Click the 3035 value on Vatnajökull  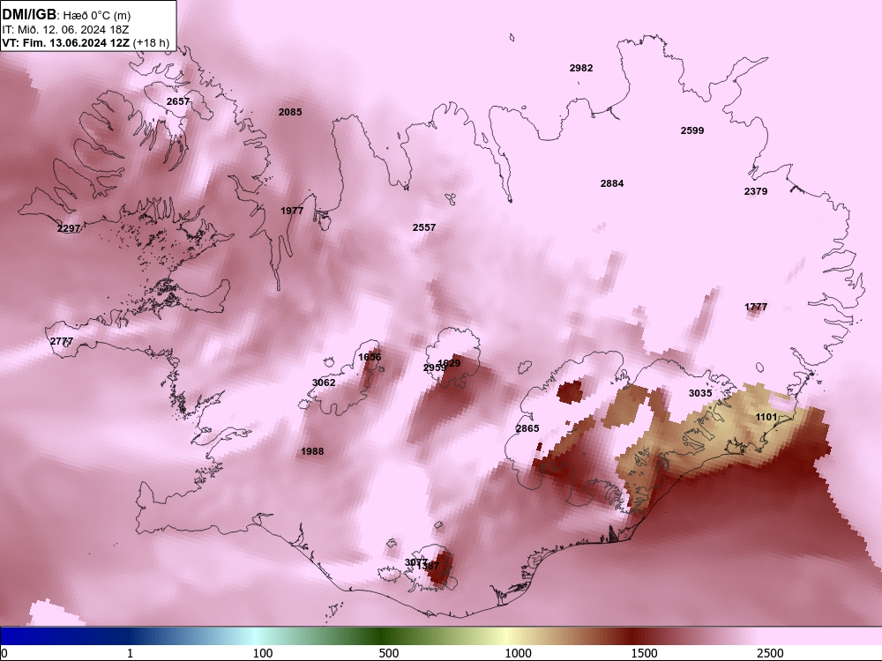[700, 393]
